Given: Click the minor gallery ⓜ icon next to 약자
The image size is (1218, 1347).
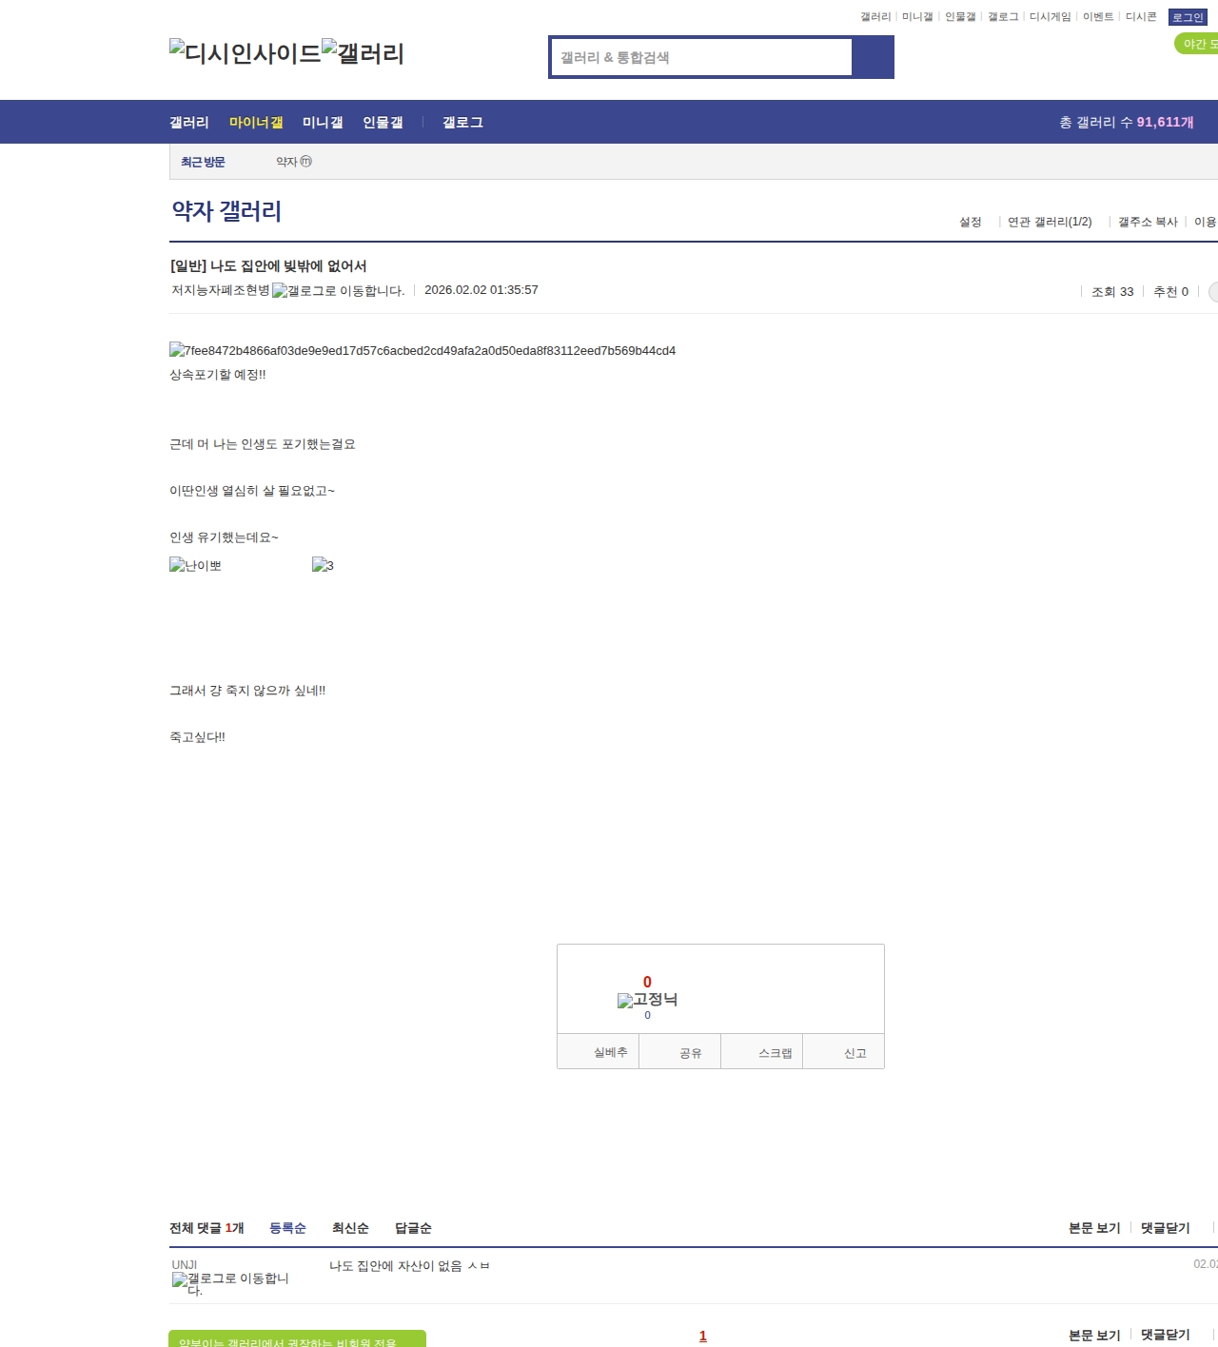Looking at the screenshot, I should [x=306, y=162].
